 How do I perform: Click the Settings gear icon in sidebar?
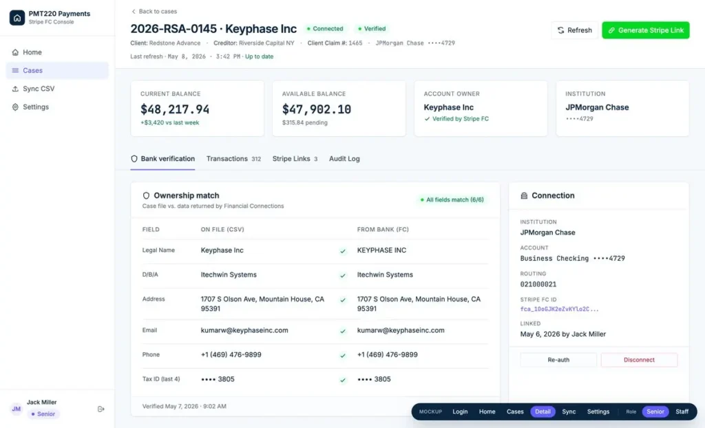[15, 107]
